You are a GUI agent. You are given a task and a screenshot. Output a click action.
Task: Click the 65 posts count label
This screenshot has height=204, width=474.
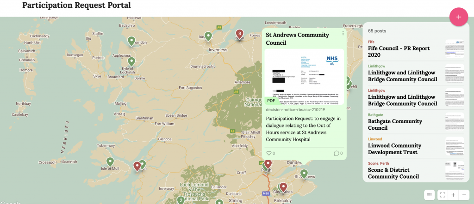coord(377,31)
